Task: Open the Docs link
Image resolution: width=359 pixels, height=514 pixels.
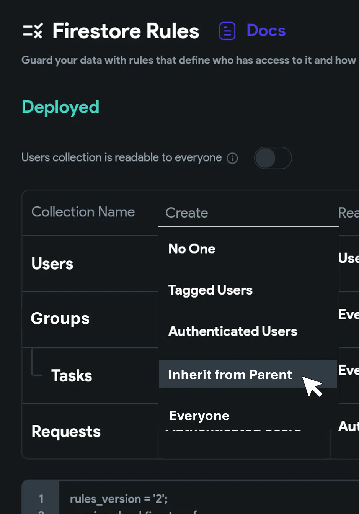Action: click(266, 31)
